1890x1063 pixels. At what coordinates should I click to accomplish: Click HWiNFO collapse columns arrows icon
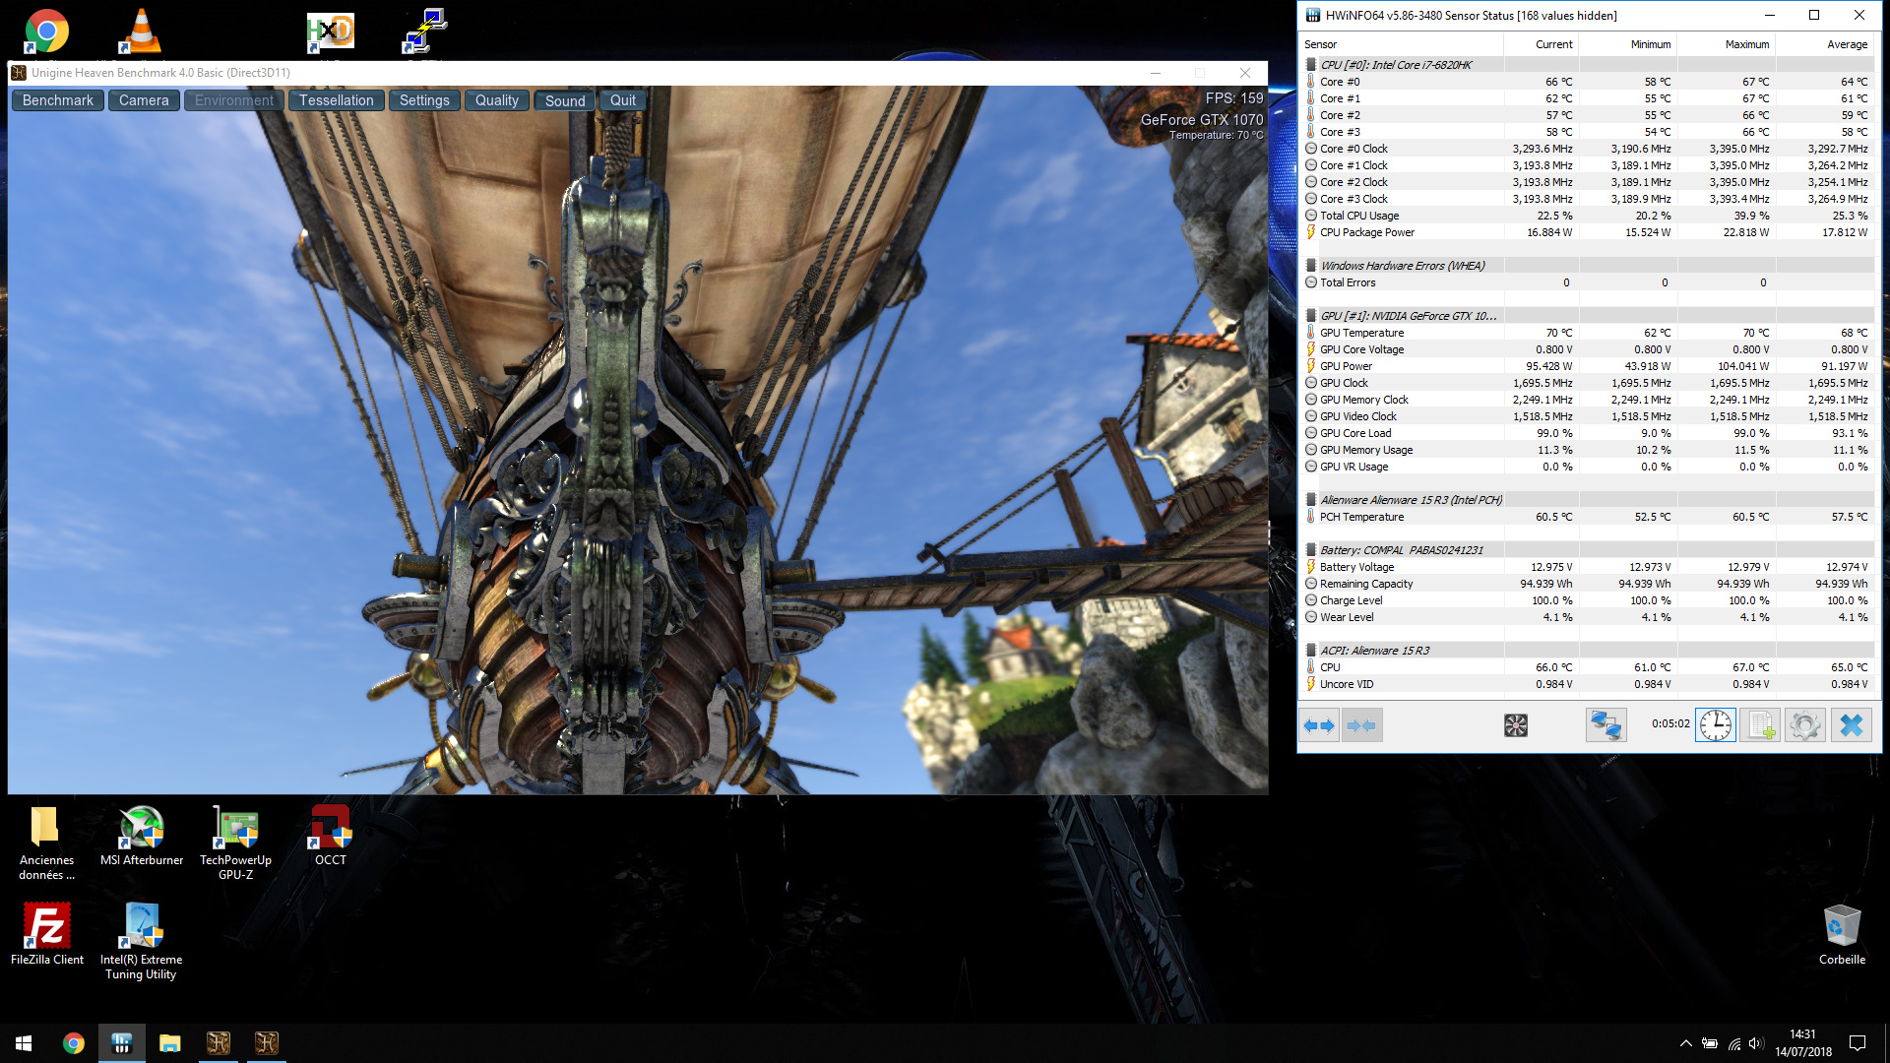click(1362, 725)
